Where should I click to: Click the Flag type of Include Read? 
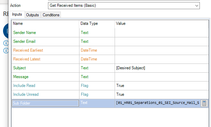(85, 86)
